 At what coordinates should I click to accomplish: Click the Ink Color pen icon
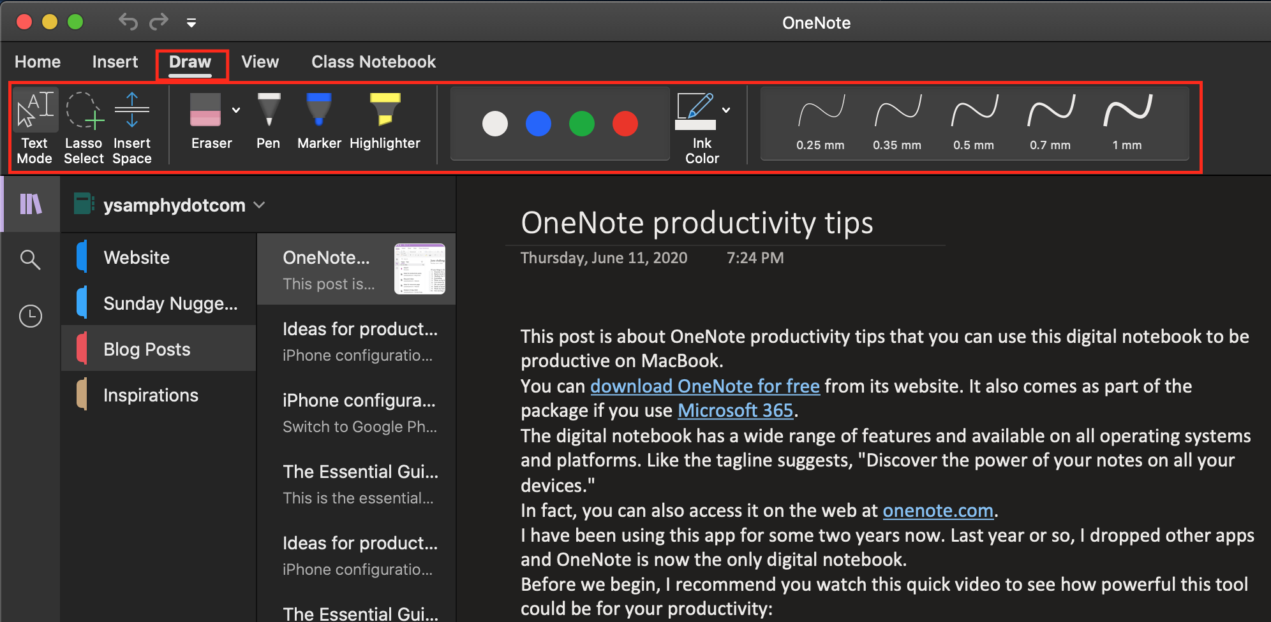695,111
